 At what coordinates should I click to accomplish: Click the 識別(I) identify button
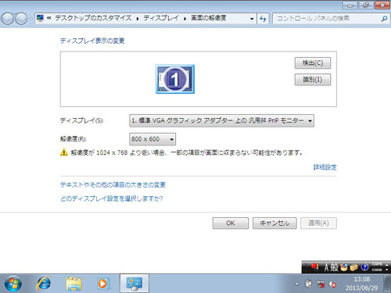click(x=313, y=80)
